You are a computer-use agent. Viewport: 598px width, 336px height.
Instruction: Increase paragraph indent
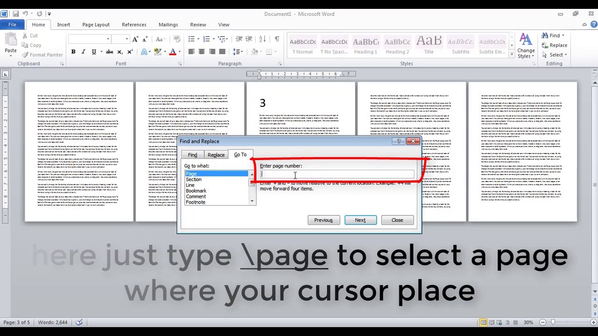tap(249, 39)
